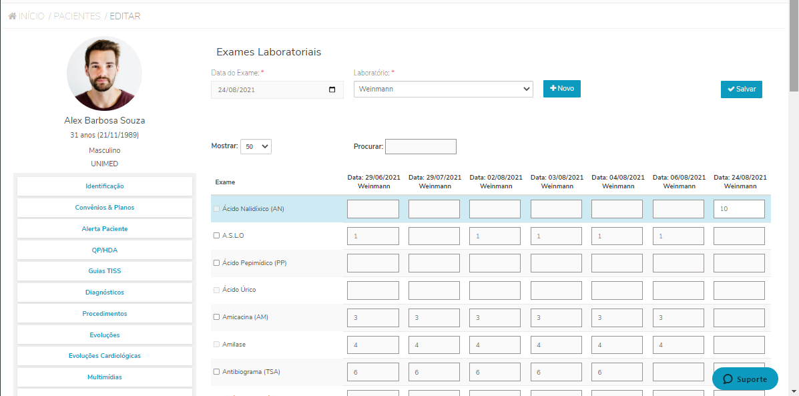Click Amicacina field for 03/08/2021
Viewport: 799px width, 396px height.
point(556,317)
